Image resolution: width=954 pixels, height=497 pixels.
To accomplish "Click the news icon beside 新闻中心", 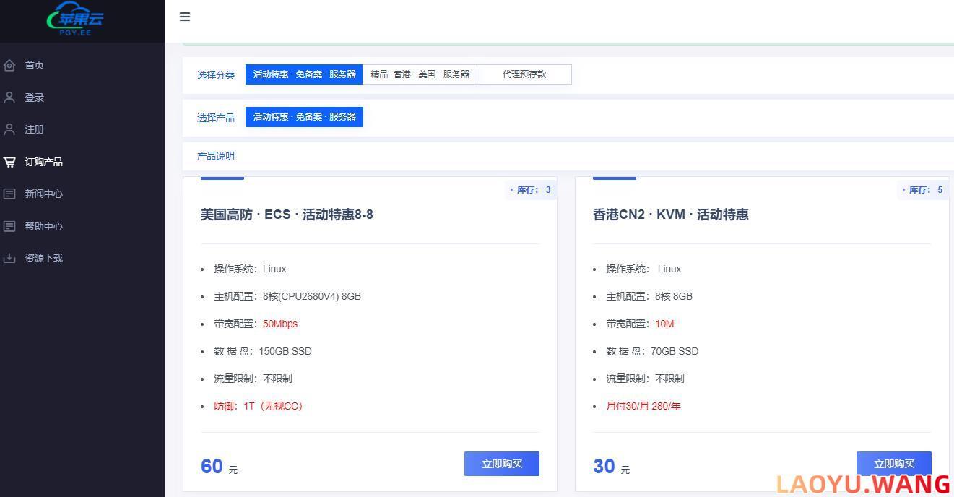I will [9, 194].
